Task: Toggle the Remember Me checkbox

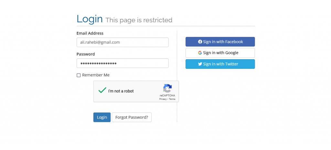Action: 79,75
